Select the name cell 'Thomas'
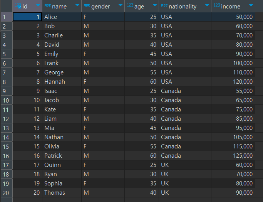 (x=62, y=193)
